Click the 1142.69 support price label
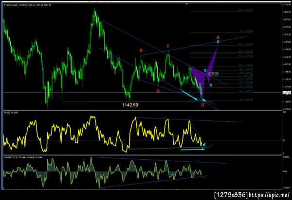Viewport: 292px width, 200px height. point(130,105)
